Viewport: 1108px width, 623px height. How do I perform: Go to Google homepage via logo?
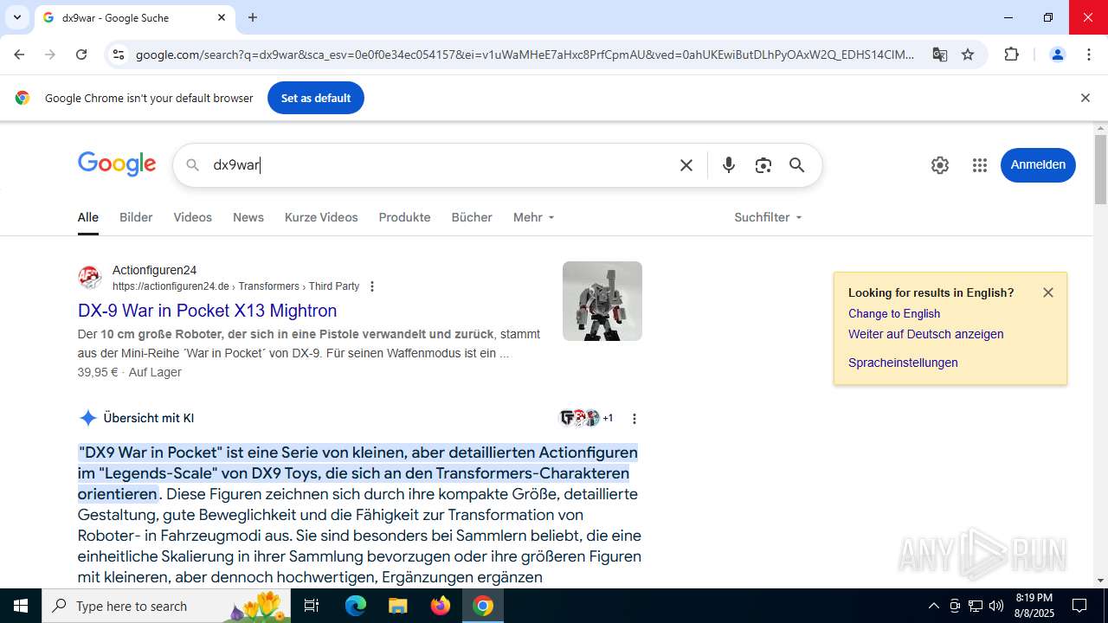click(117, 164)
